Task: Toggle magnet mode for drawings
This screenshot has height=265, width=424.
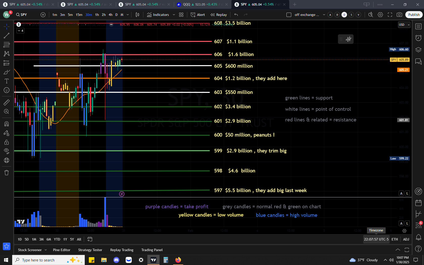Action: point(7,124)
